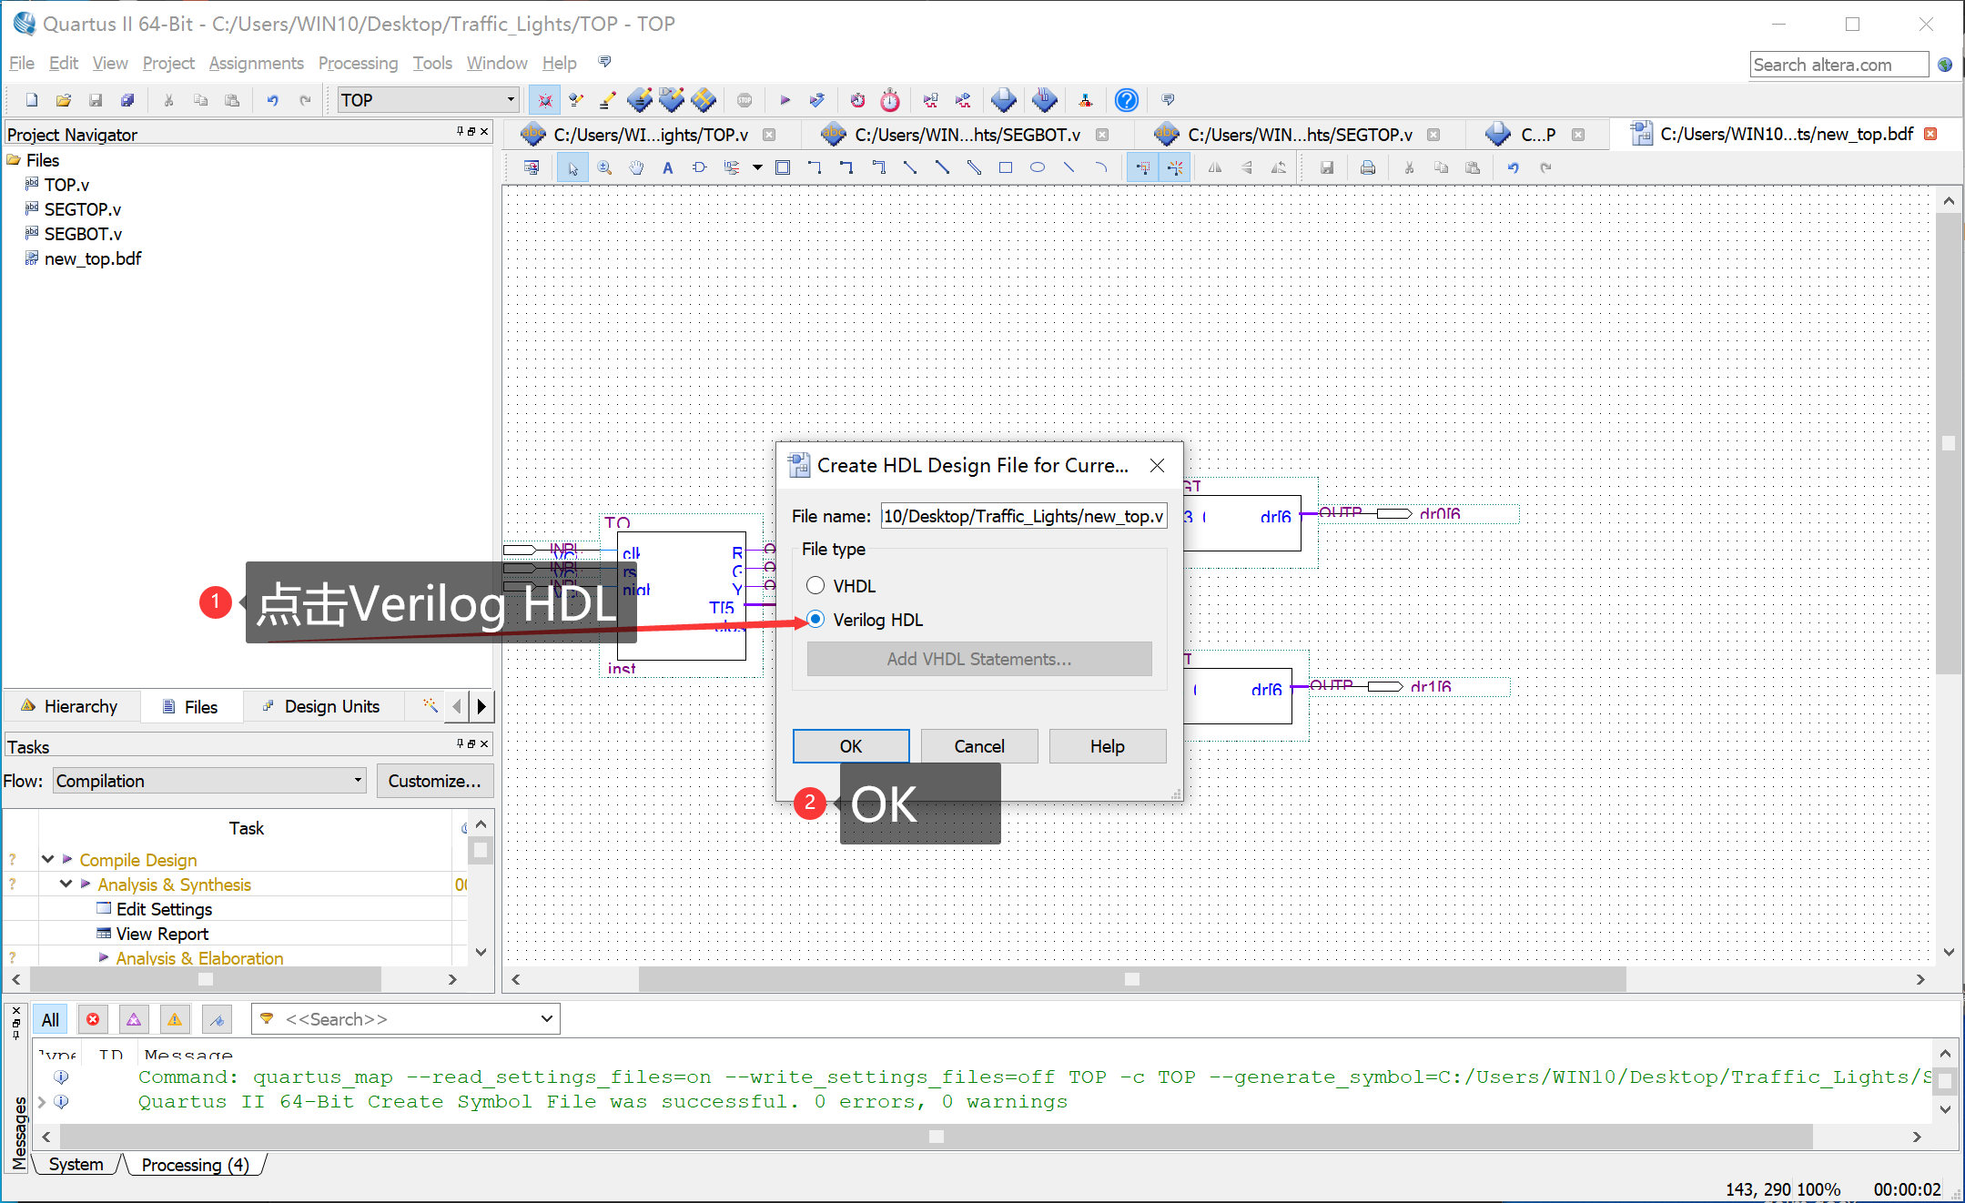This screenshot has height=1203, width=1965.
Task: Click the Open file folder icon
Action: tap(63, 100)
